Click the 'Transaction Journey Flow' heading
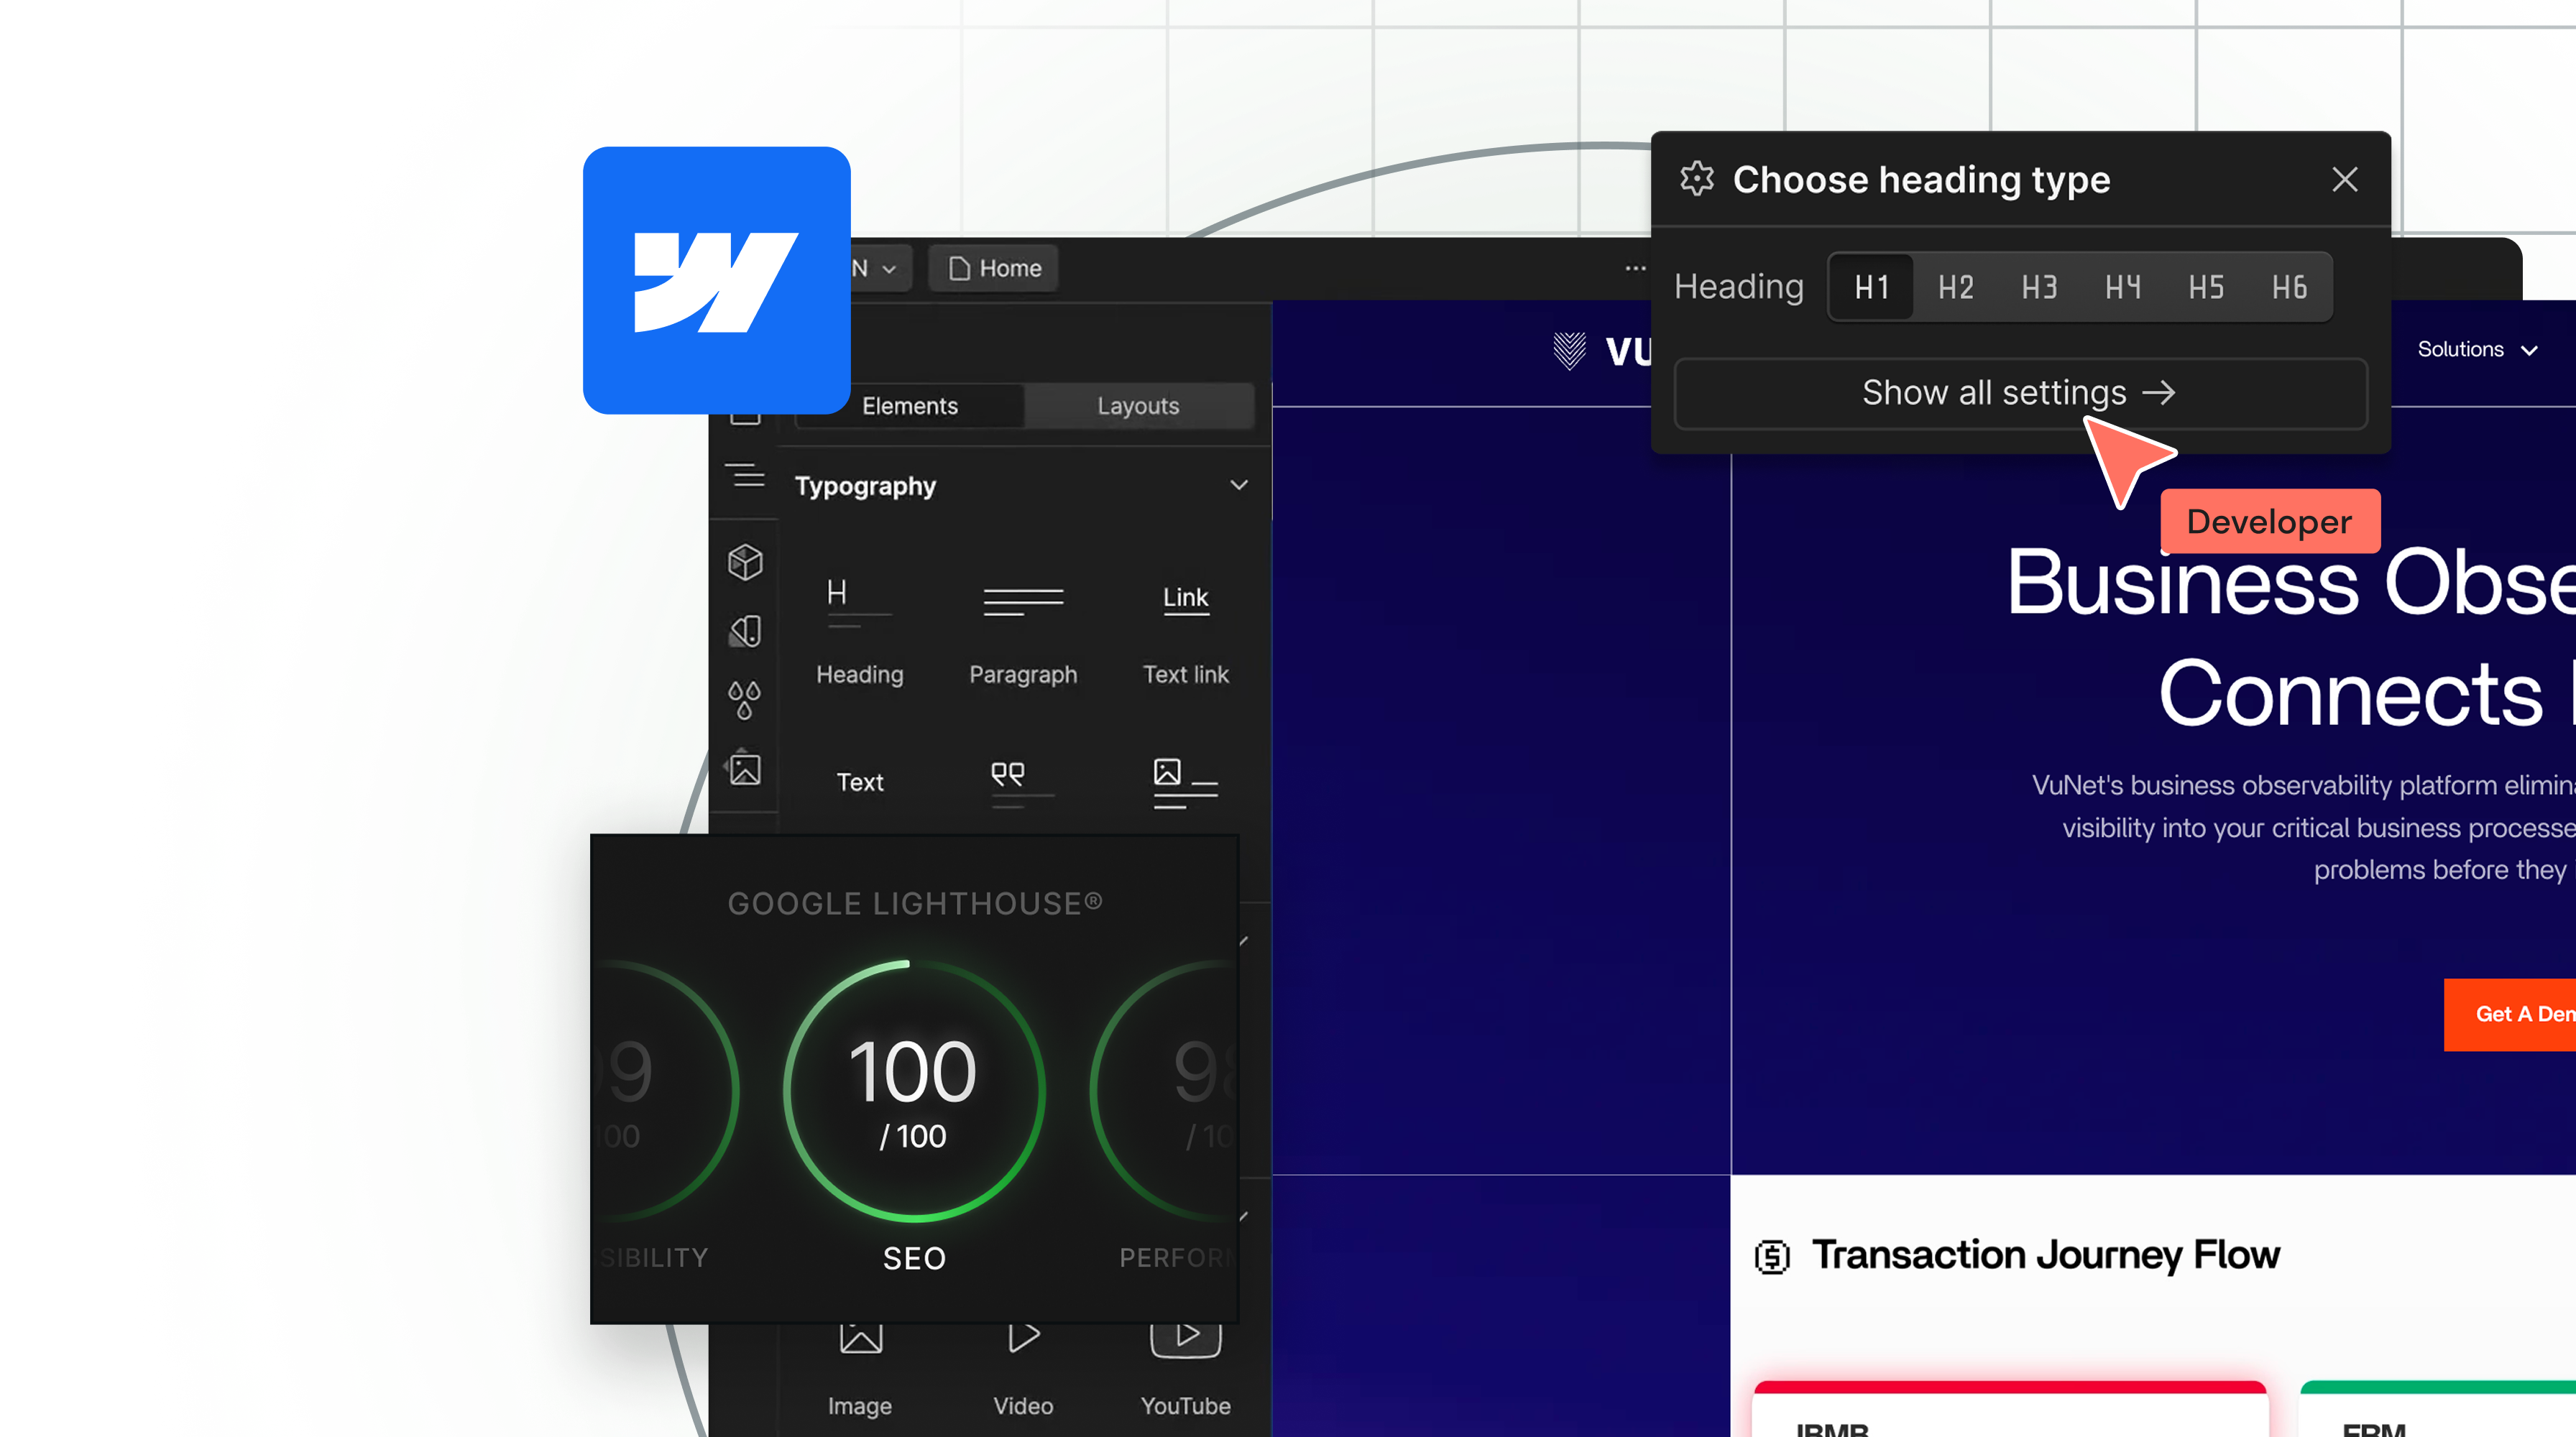 2046,1255
